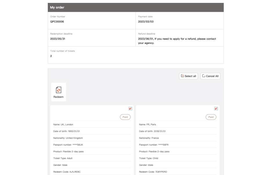The image size is (278, 175).
Task: Click the Redeem document icon
Action: 58,90
